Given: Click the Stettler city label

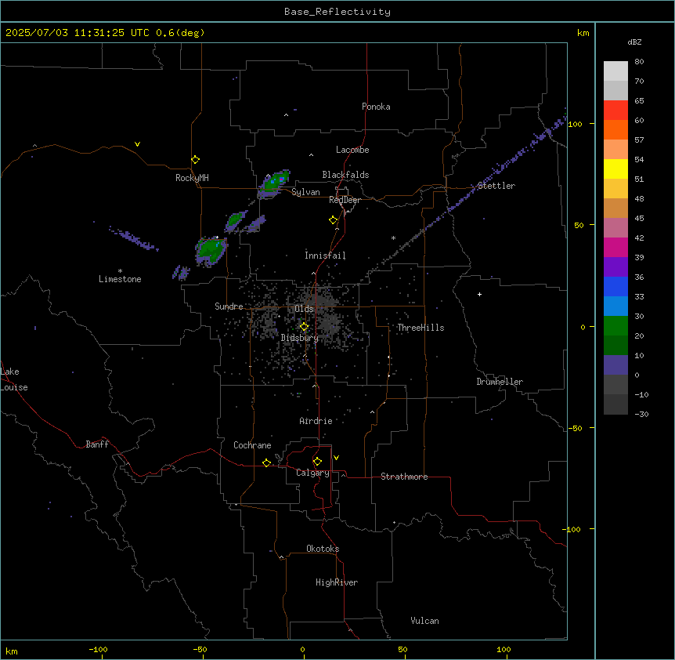Looking at the screenshot, I should coord(496,186).
